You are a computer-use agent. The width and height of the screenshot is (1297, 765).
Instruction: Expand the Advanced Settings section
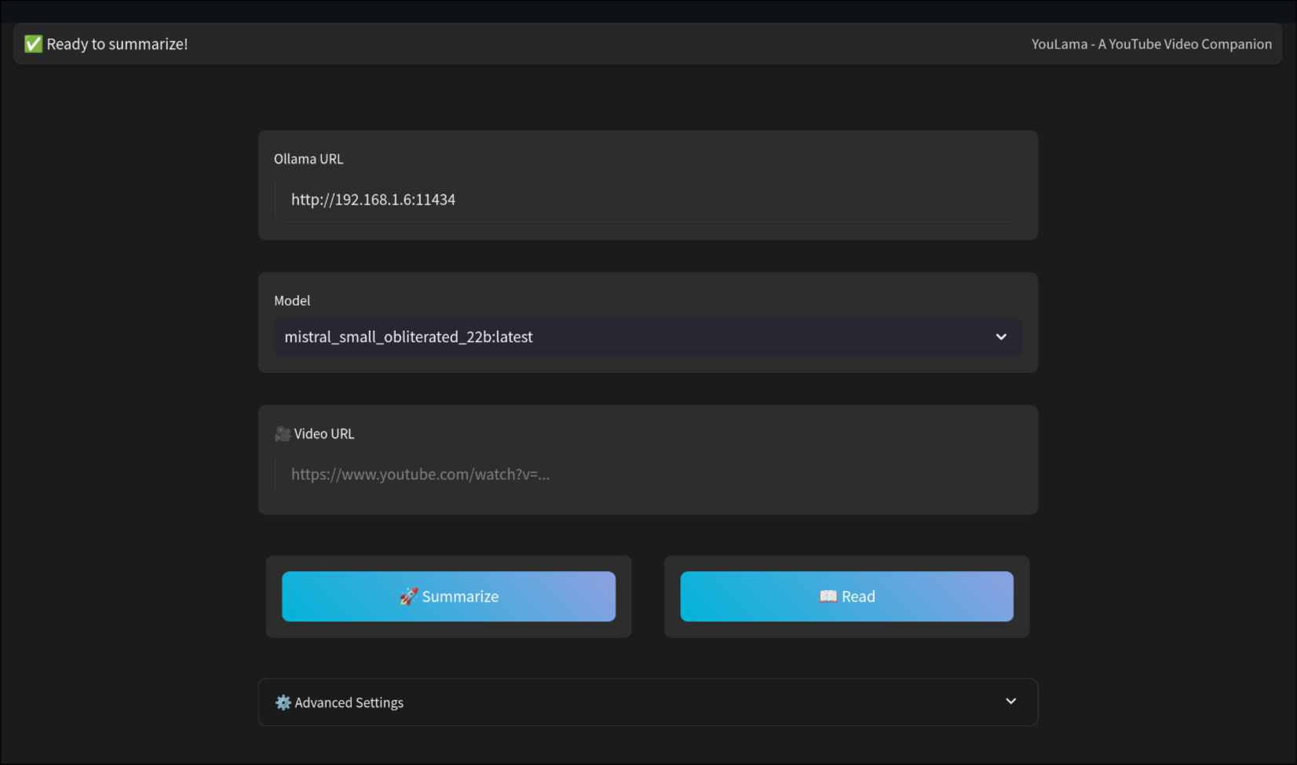648,702
